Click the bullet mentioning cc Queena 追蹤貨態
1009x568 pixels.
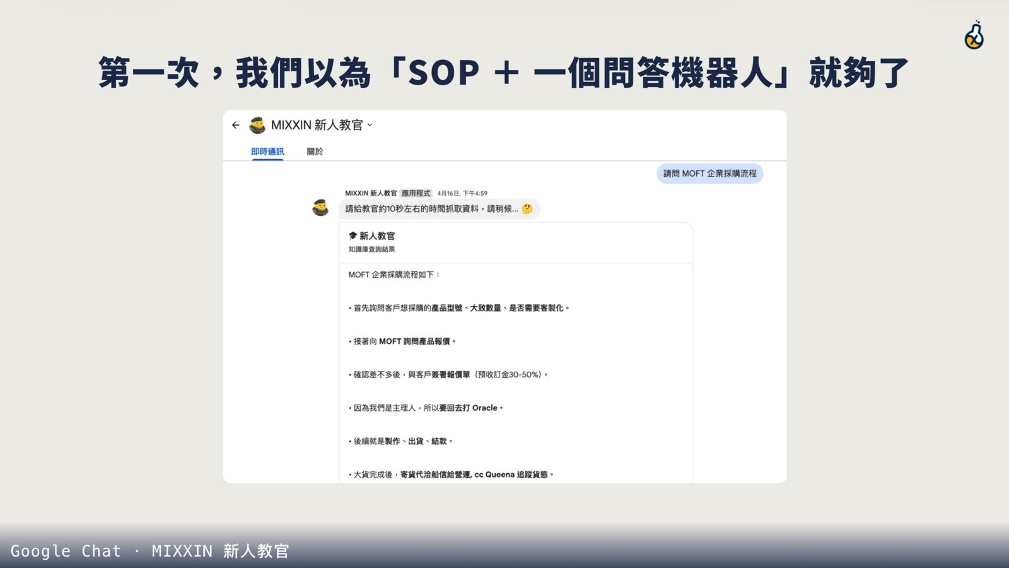click(451, 475)
